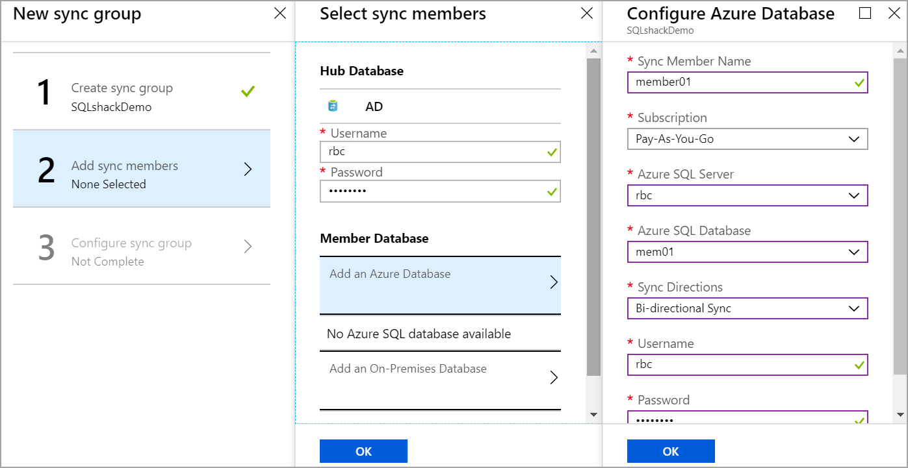Close the Select sync members blade

coord(587,14)
